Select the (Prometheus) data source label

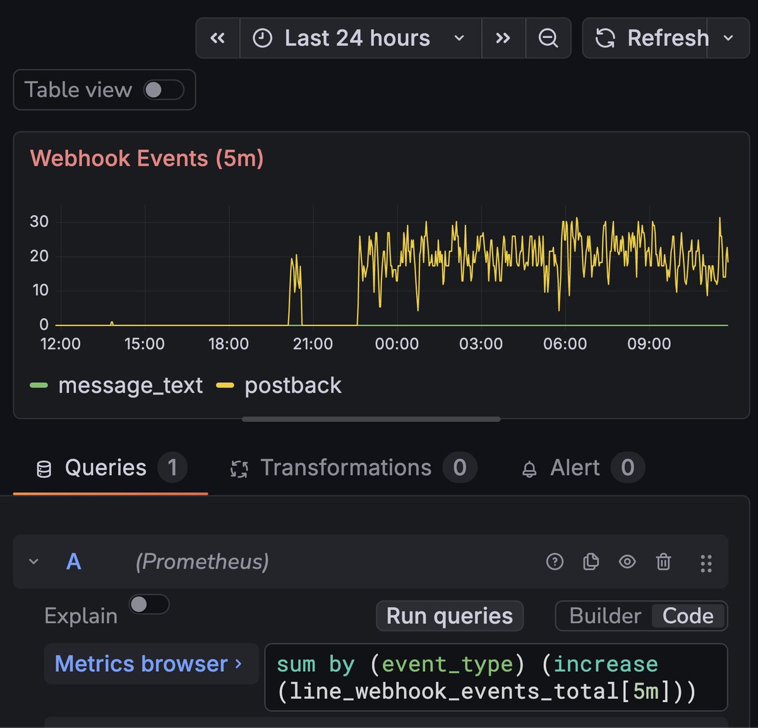point(202,561)
